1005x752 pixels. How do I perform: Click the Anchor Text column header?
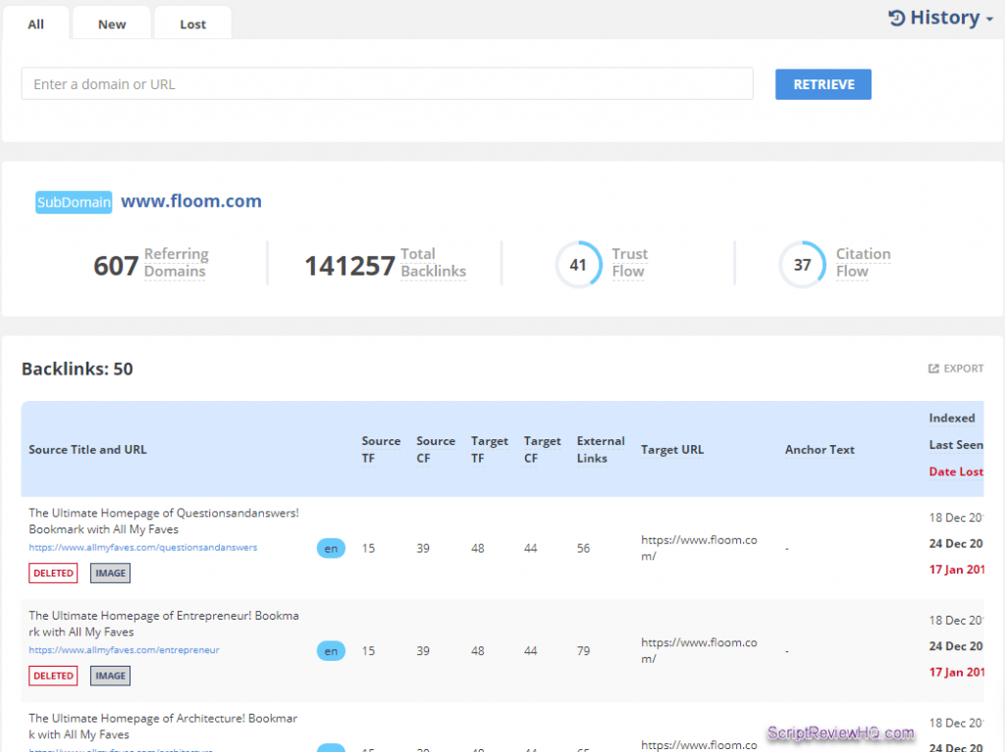pos(820,450)
